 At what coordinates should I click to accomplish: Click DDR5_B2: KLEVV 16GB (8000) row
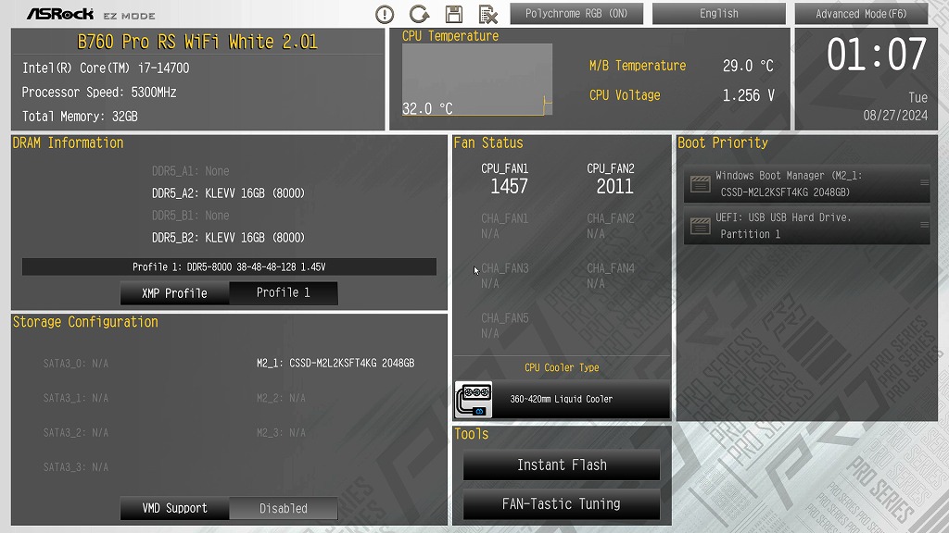click(x=228, y=238)
